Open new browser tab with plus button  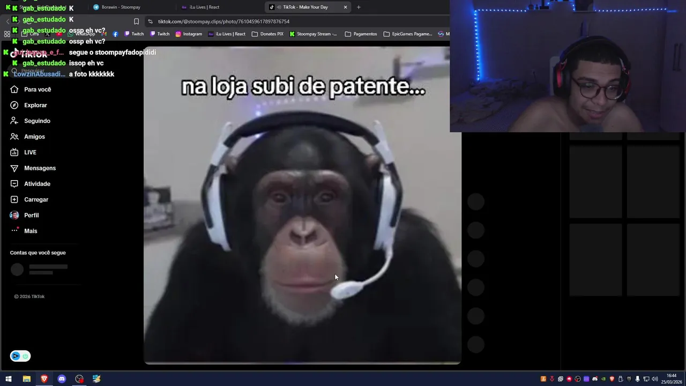click(x=359, y=7)
